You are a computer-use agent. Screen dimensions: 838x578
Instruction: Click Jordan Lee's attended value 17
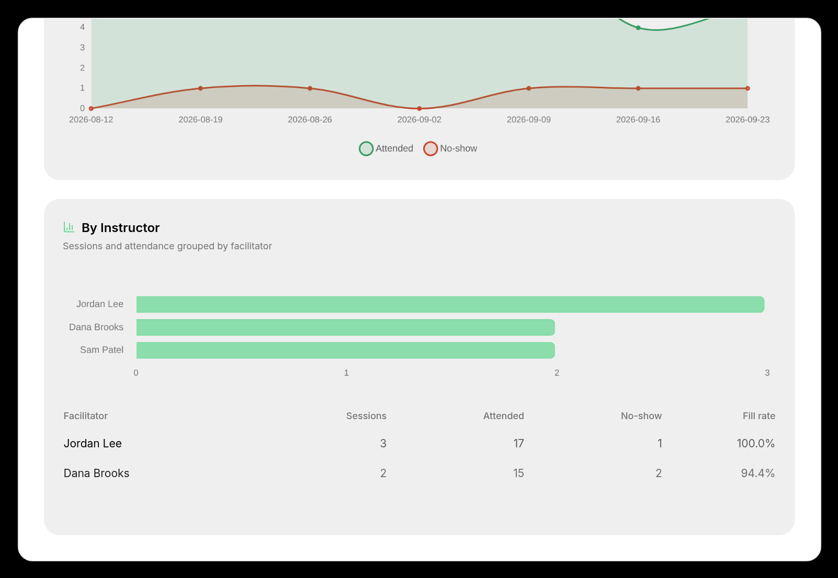click(518, 444)
